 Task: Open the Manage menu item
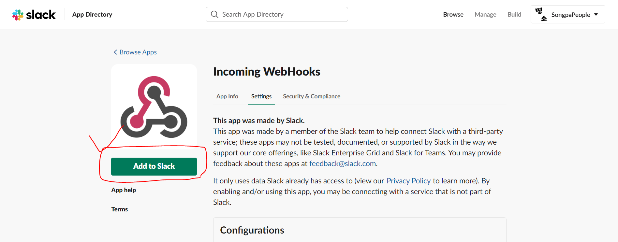pos(485,14)
